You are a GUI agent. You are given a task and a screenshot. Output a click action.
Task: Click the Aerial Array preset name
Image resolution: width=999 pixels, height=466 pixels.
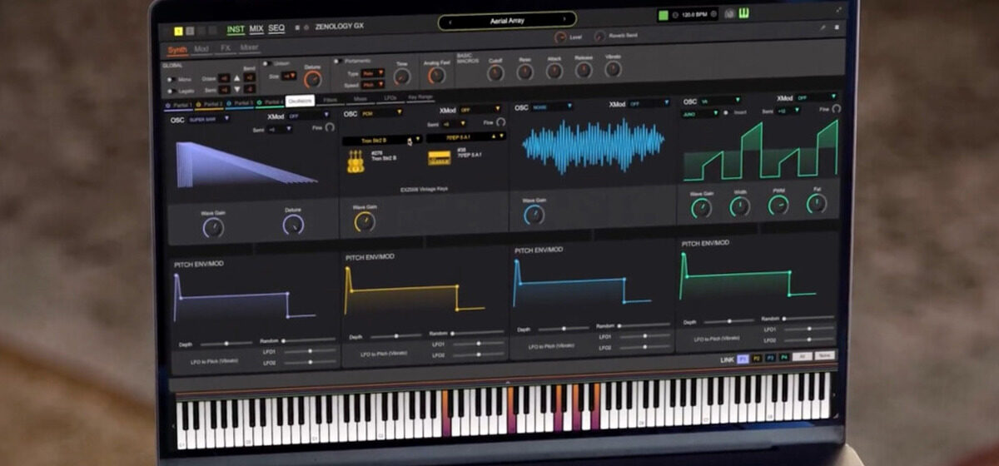[506, 20]
